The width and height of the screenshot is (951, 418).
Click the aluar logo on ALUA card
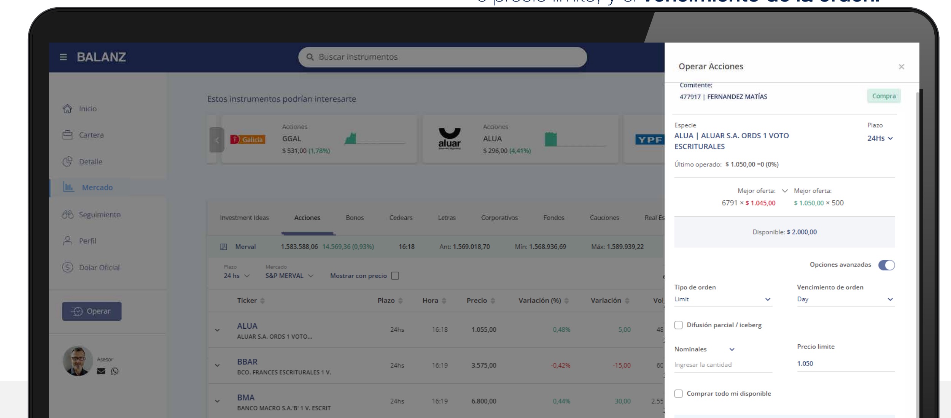tap(449, 139)
